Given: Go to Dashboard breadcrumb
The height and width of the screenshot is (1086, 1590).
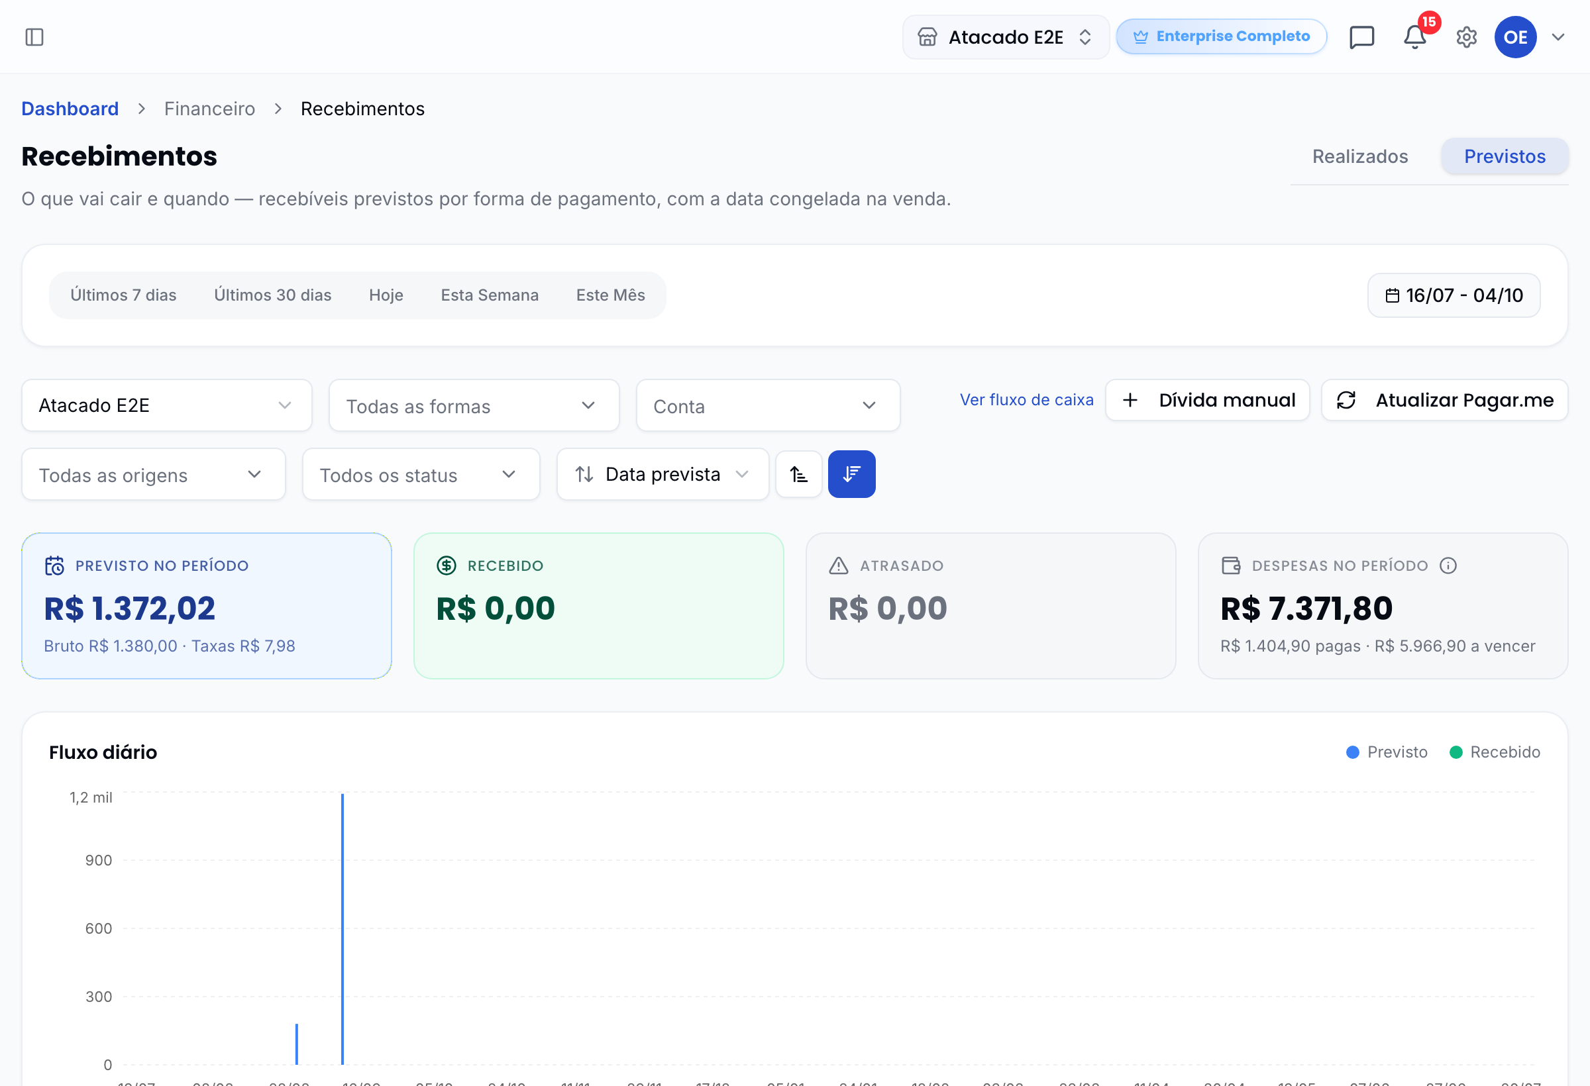Looking at the screenshot, I should pos(70,109).
